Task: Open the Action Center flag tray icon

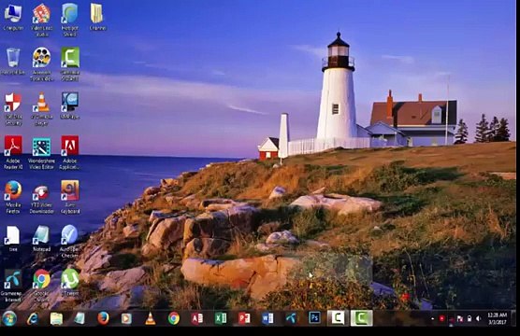Action: tap(460, 319)
